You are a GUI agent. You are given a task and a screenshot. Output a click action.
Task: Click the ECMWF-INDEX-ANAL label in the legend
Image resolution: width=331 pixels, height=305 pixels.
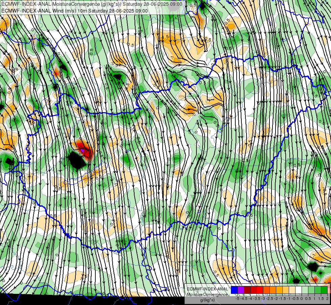click(208, 289)
